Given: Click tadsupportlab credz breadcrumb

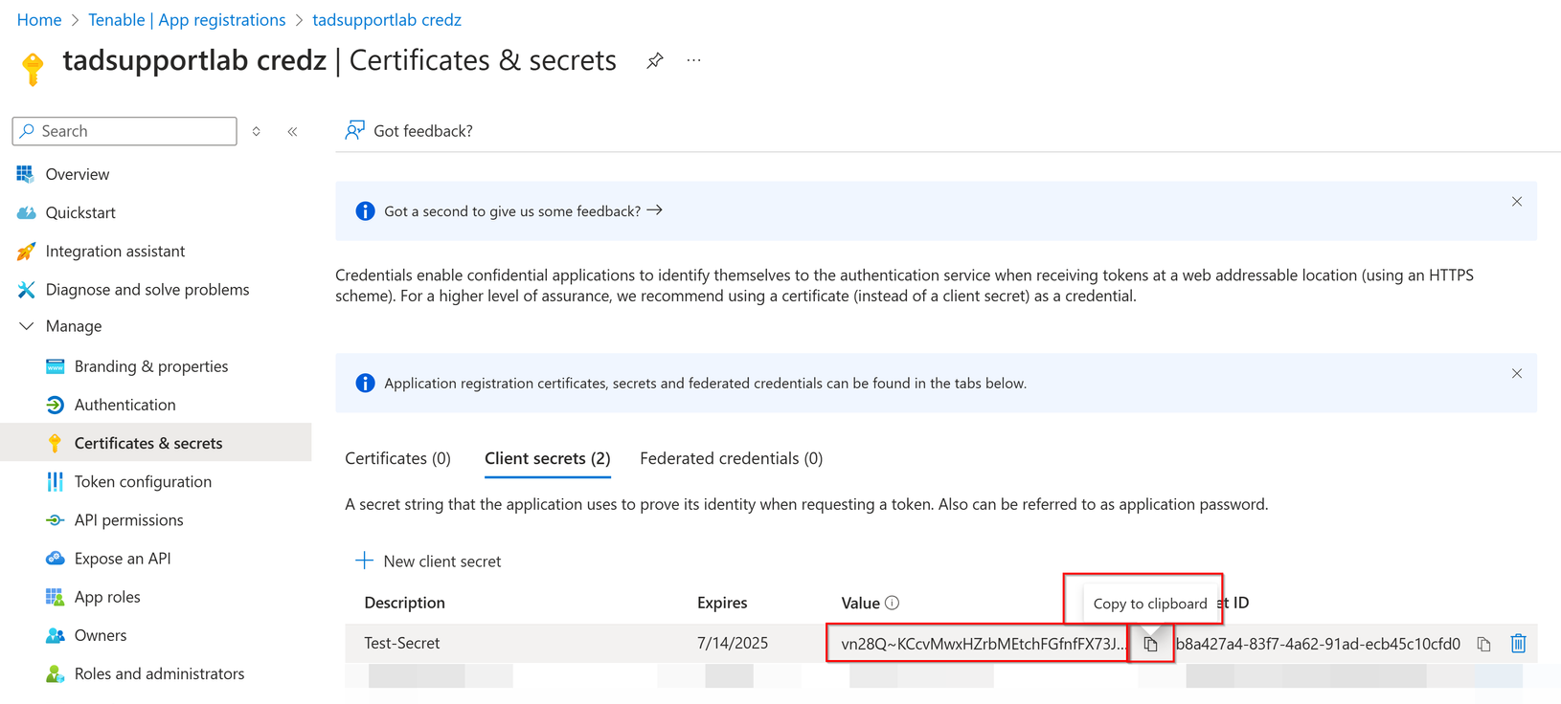Looking at the screenshot, I should point(387,19).
